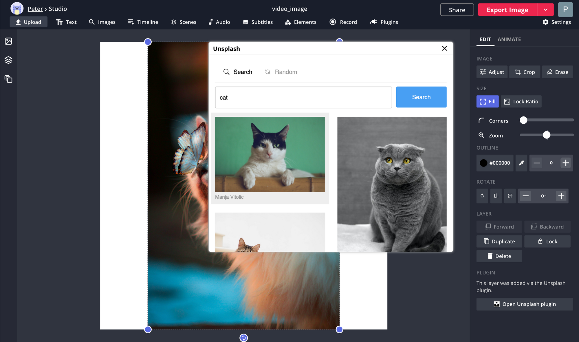Switch to the ANIMATE tab

point(509,39)
